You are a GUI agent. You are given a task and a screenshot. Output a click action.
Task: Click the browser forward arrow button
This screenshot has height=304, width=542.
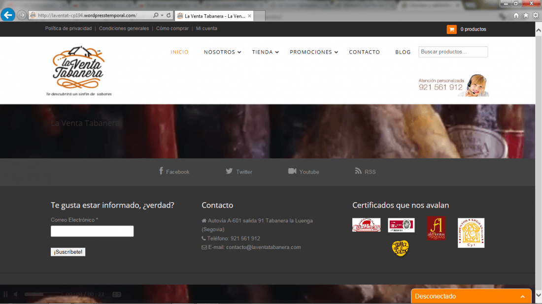(x=21, y=15)
